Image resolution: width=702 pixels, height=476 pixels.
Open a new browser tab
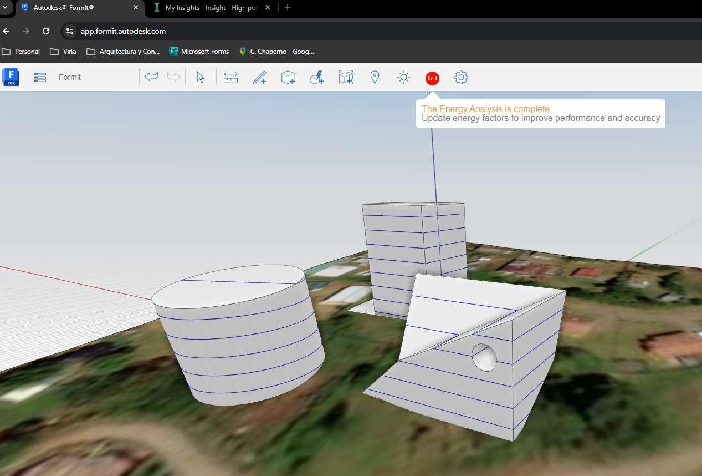[287, 8]
